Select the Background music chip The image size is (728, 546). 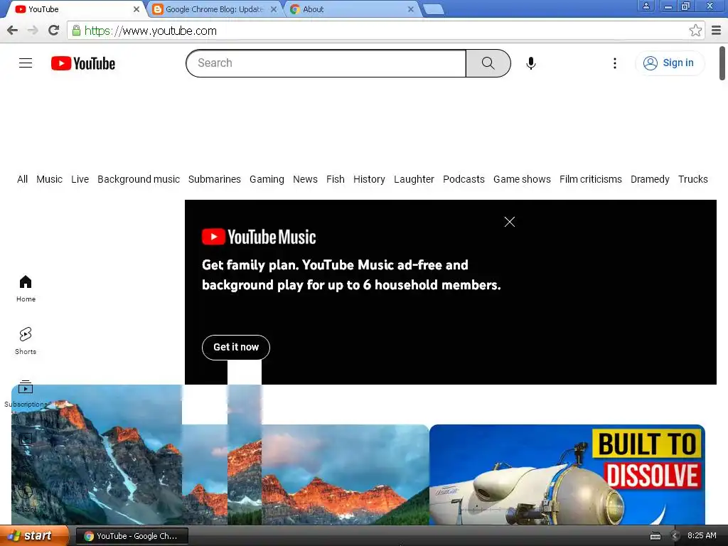(x=139, y=179)
